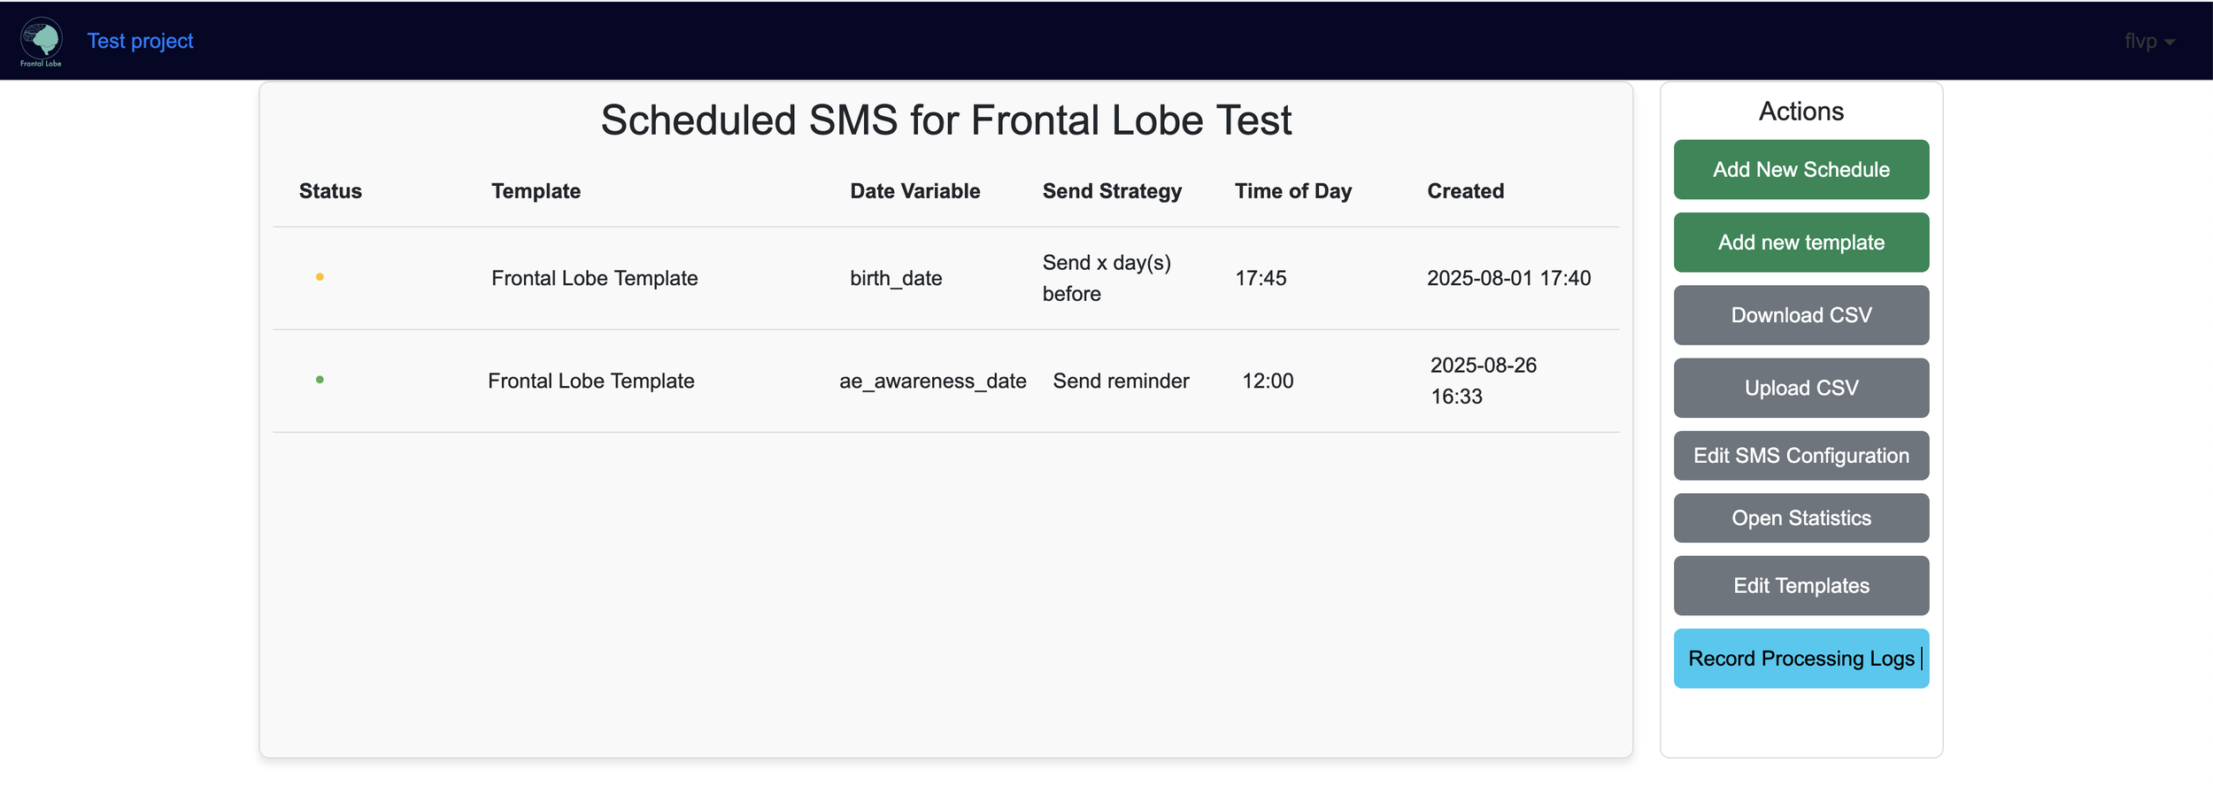Open the Test project link
Viewport: 2213px width, 802px height.
(x=140, y=41)
